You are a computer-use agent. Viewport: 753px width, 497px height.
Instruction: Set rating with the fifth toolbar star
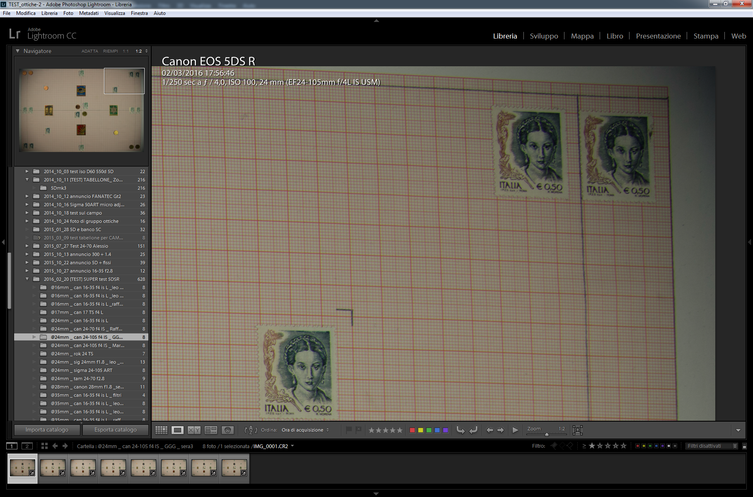coord(400,430)
